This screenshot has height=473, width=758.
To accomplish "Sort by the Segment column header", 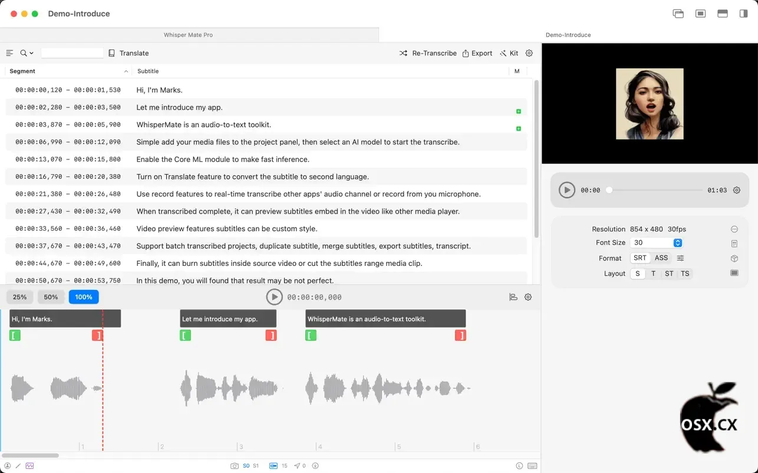I will [68, 71].
